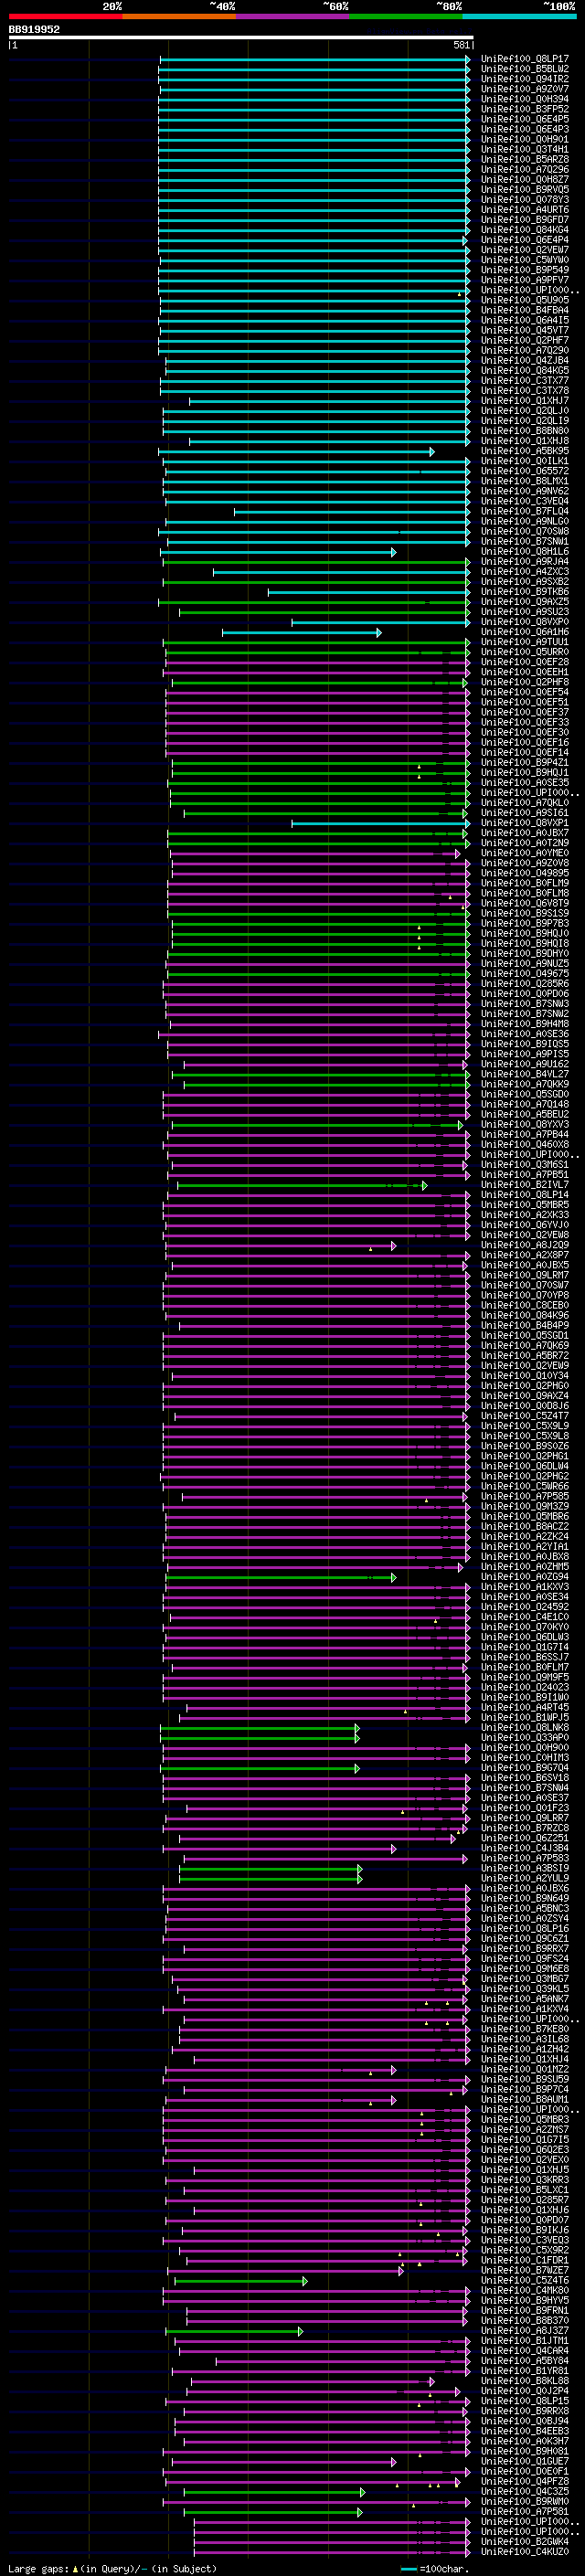Viewport: 585px width, 2576px height.
Task: Open hit UniRef100_B9P549
Action: coord(524,270)
